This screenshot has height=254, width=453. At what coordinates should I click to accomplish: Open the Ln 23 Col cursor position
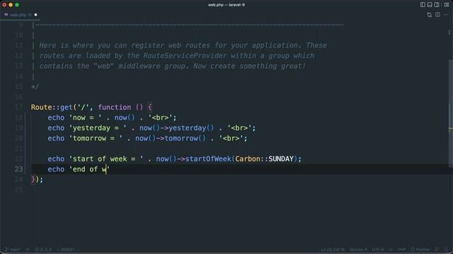pyautogui.click(x=333, y=249)
